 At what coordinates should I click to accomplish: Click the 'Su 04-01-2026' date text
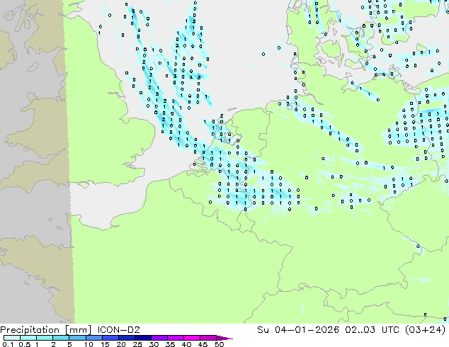[x=298, y=330]
